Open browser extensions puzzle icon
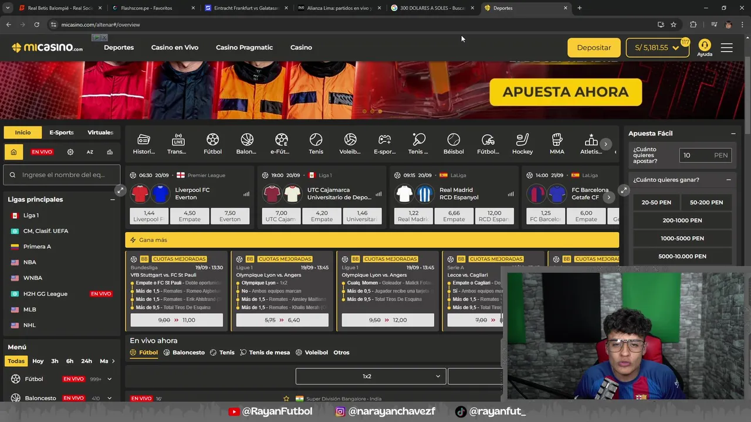The height and width of the screenshot is (422, 751). 694,25
